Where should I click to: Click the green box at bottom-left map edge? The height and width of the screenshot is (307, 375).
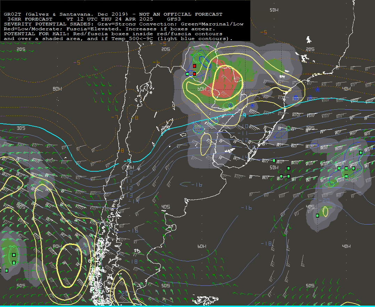click(7, 270)
